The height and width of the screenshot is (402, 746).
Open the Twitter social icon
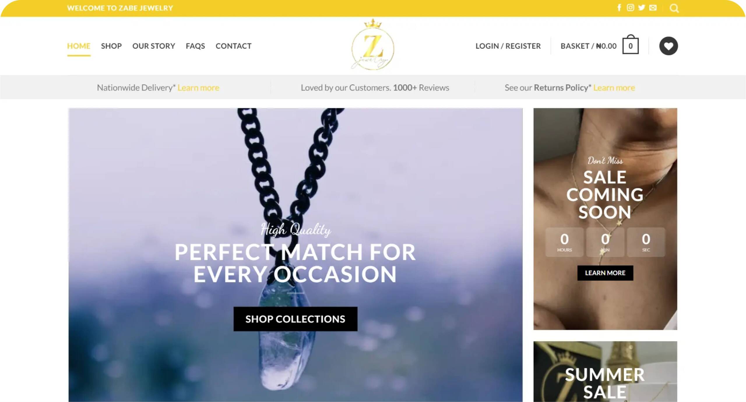641,8
